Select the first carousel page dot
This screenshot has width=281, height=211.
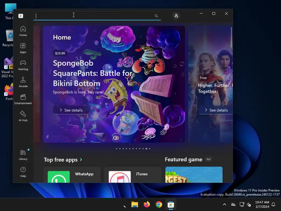(117, 149)
